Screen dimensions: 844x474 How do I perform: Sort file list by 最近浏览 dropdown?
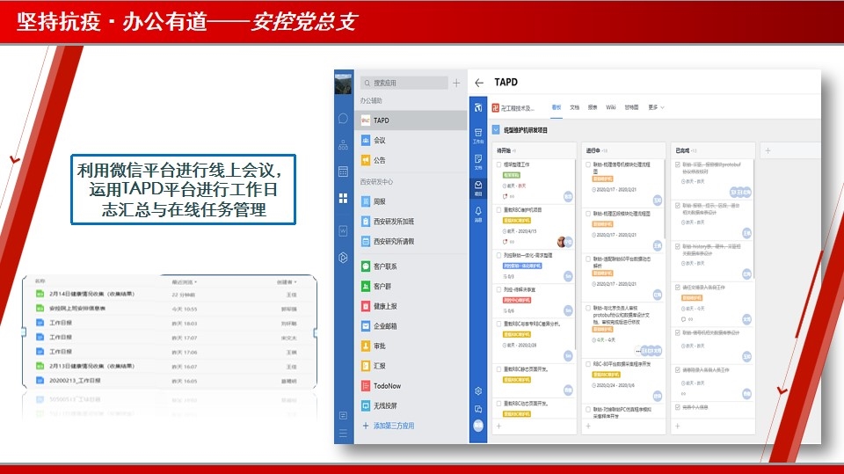click(185, 281)
